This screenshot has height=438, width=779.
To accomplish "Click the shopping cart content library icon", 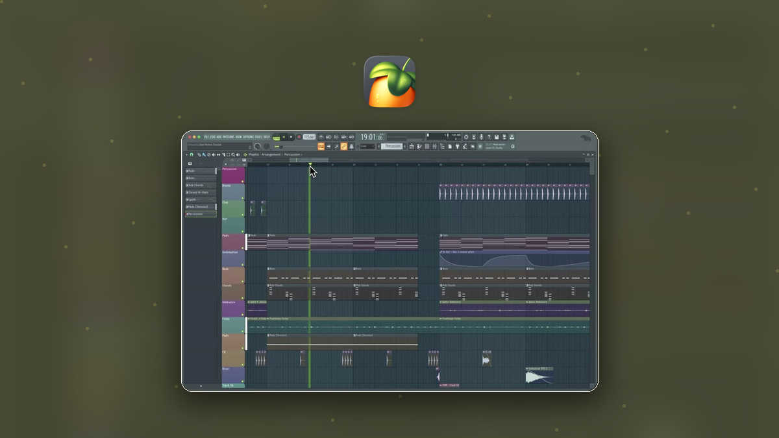I will point(480,146).
